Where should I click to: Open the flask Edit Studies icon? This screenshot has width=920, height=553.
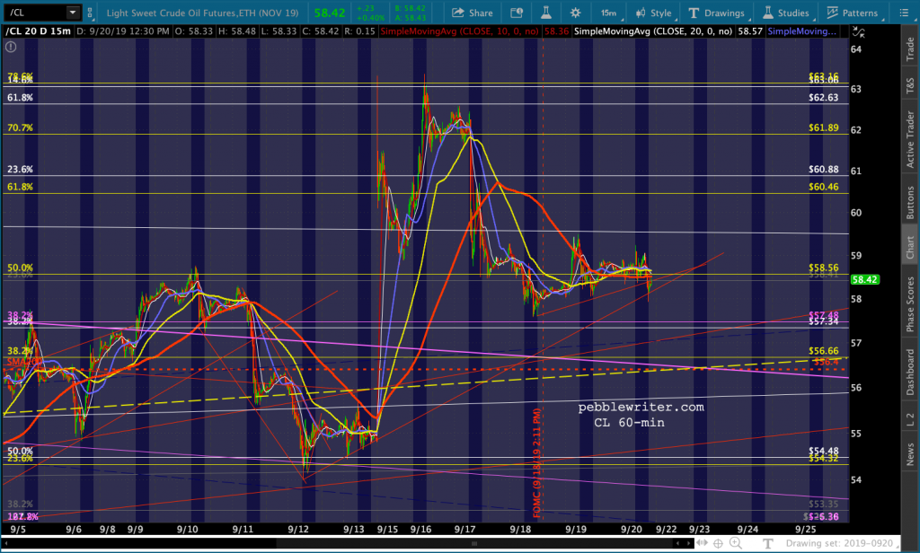(544, 13)
